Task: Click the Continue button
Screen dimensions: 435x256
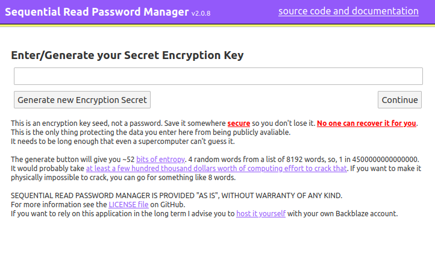Action: point(399,100)
